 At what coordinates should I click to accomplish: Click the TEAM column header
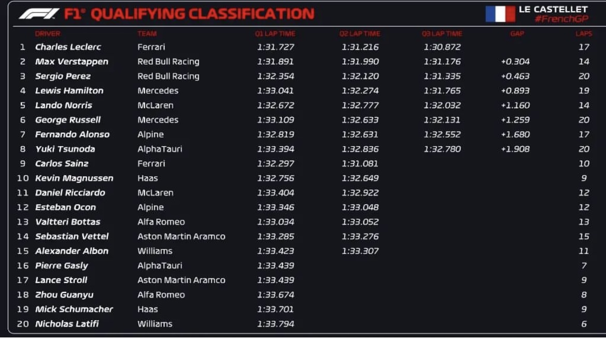(x=147, y=34)
